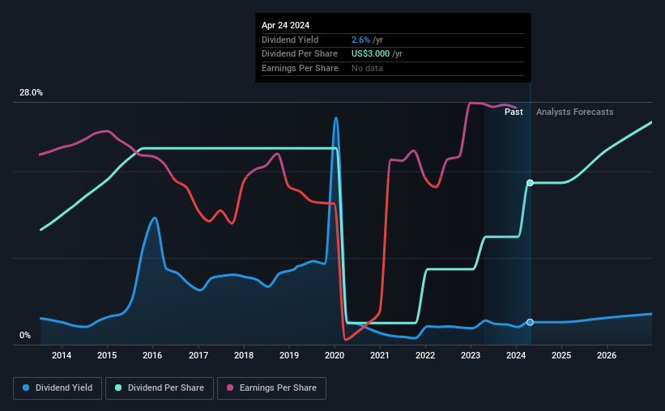Click the 0% y-axis label
This screenshot has width=665, height=411.
click(x=25, y=335)
